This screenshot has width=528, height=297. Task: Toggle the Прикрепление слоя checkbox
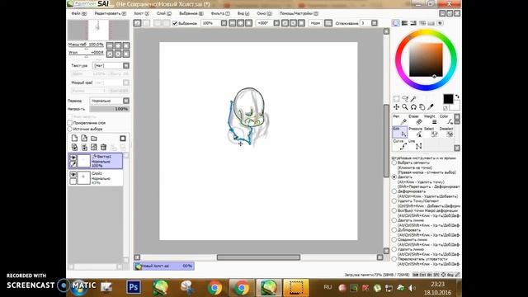pyautogui.click(x=70, y=123)
